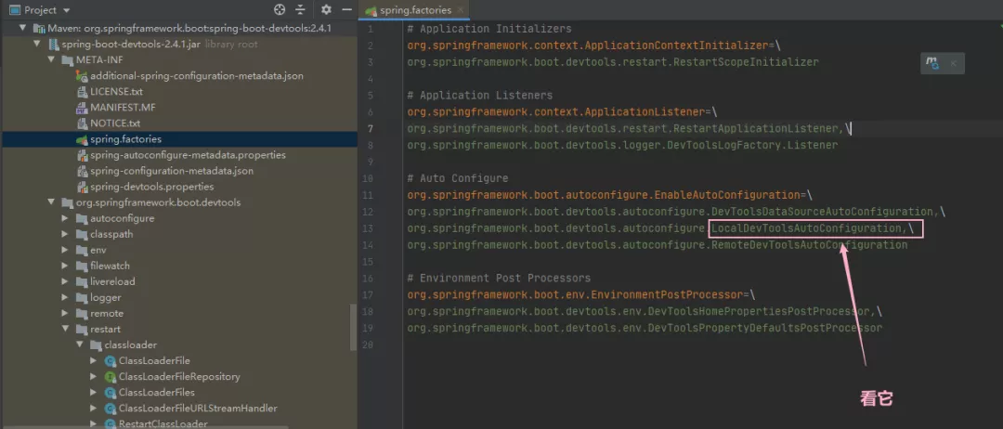
Task: Click the Project panel window icon
Action: [x=15, y=10]
